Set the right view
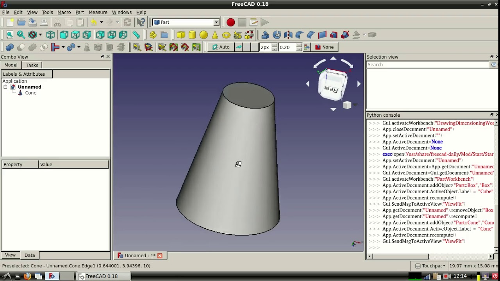This screenshot has width=500, height=281. point(87,35)
